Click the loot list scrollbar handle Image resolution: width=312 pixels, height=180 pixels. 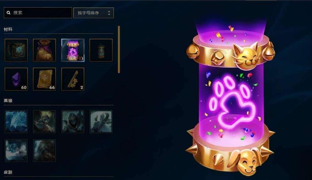tap(119, 50)
